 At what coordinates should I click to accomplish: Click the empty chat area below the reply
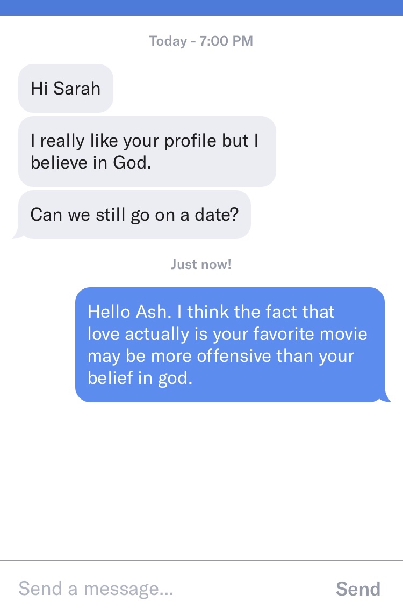pyautogui.click(x=201, y=481)
